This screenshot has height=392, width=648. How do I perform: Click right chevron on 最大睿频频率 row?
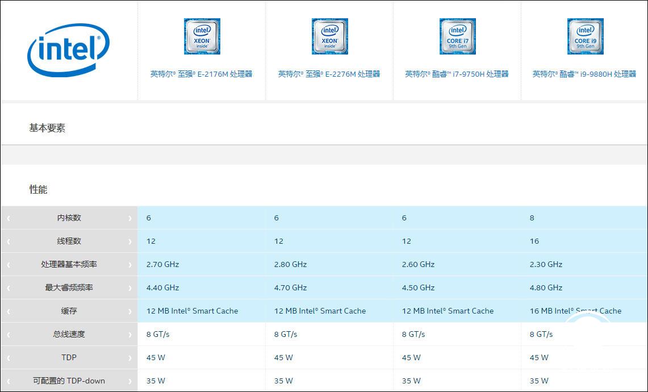point(130,288)
